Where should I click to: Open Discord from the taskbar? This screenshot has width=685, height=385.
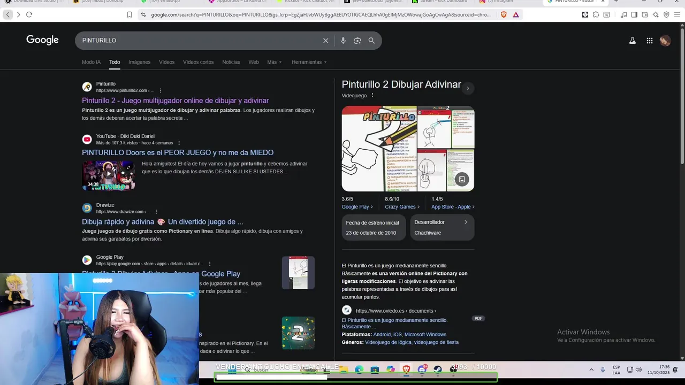[422, 369]
